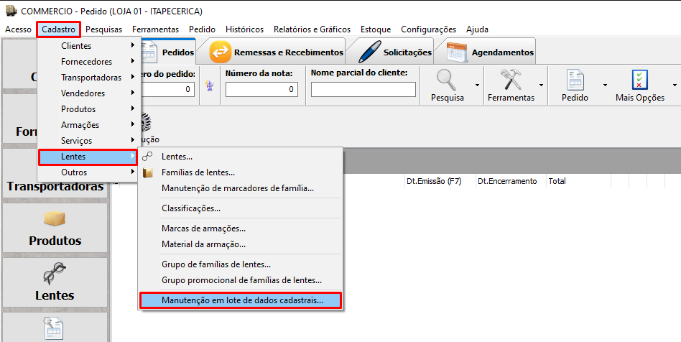
Task: Click Mais Opções checklist icon
Action: coord(639,79)
